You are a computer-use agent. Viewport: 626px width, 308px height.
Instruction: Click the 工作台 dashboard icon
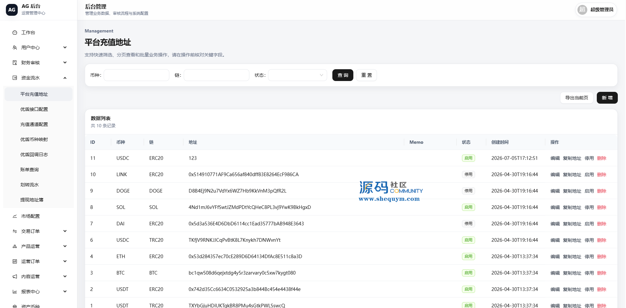tap(15, 32)
